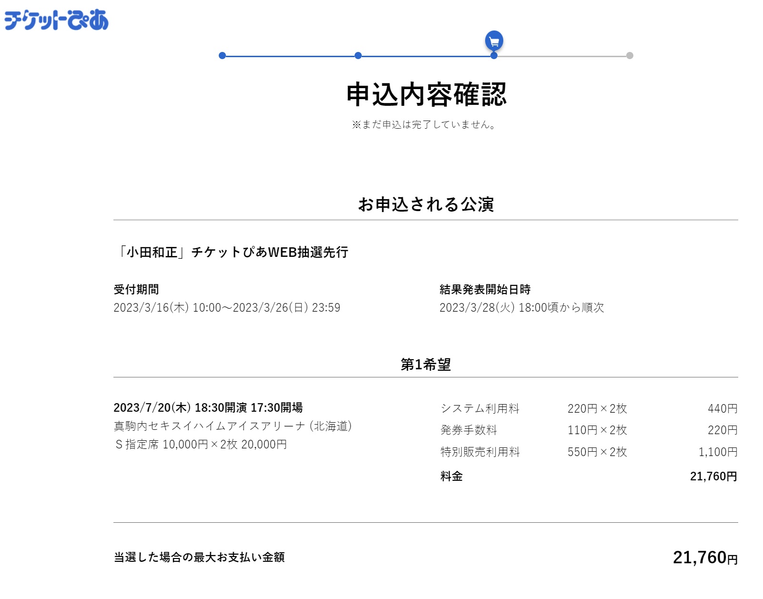The height and width of the screenshot is (599, 763).
Task: Click the 受付期間 date range text
Action: [227, 308]
